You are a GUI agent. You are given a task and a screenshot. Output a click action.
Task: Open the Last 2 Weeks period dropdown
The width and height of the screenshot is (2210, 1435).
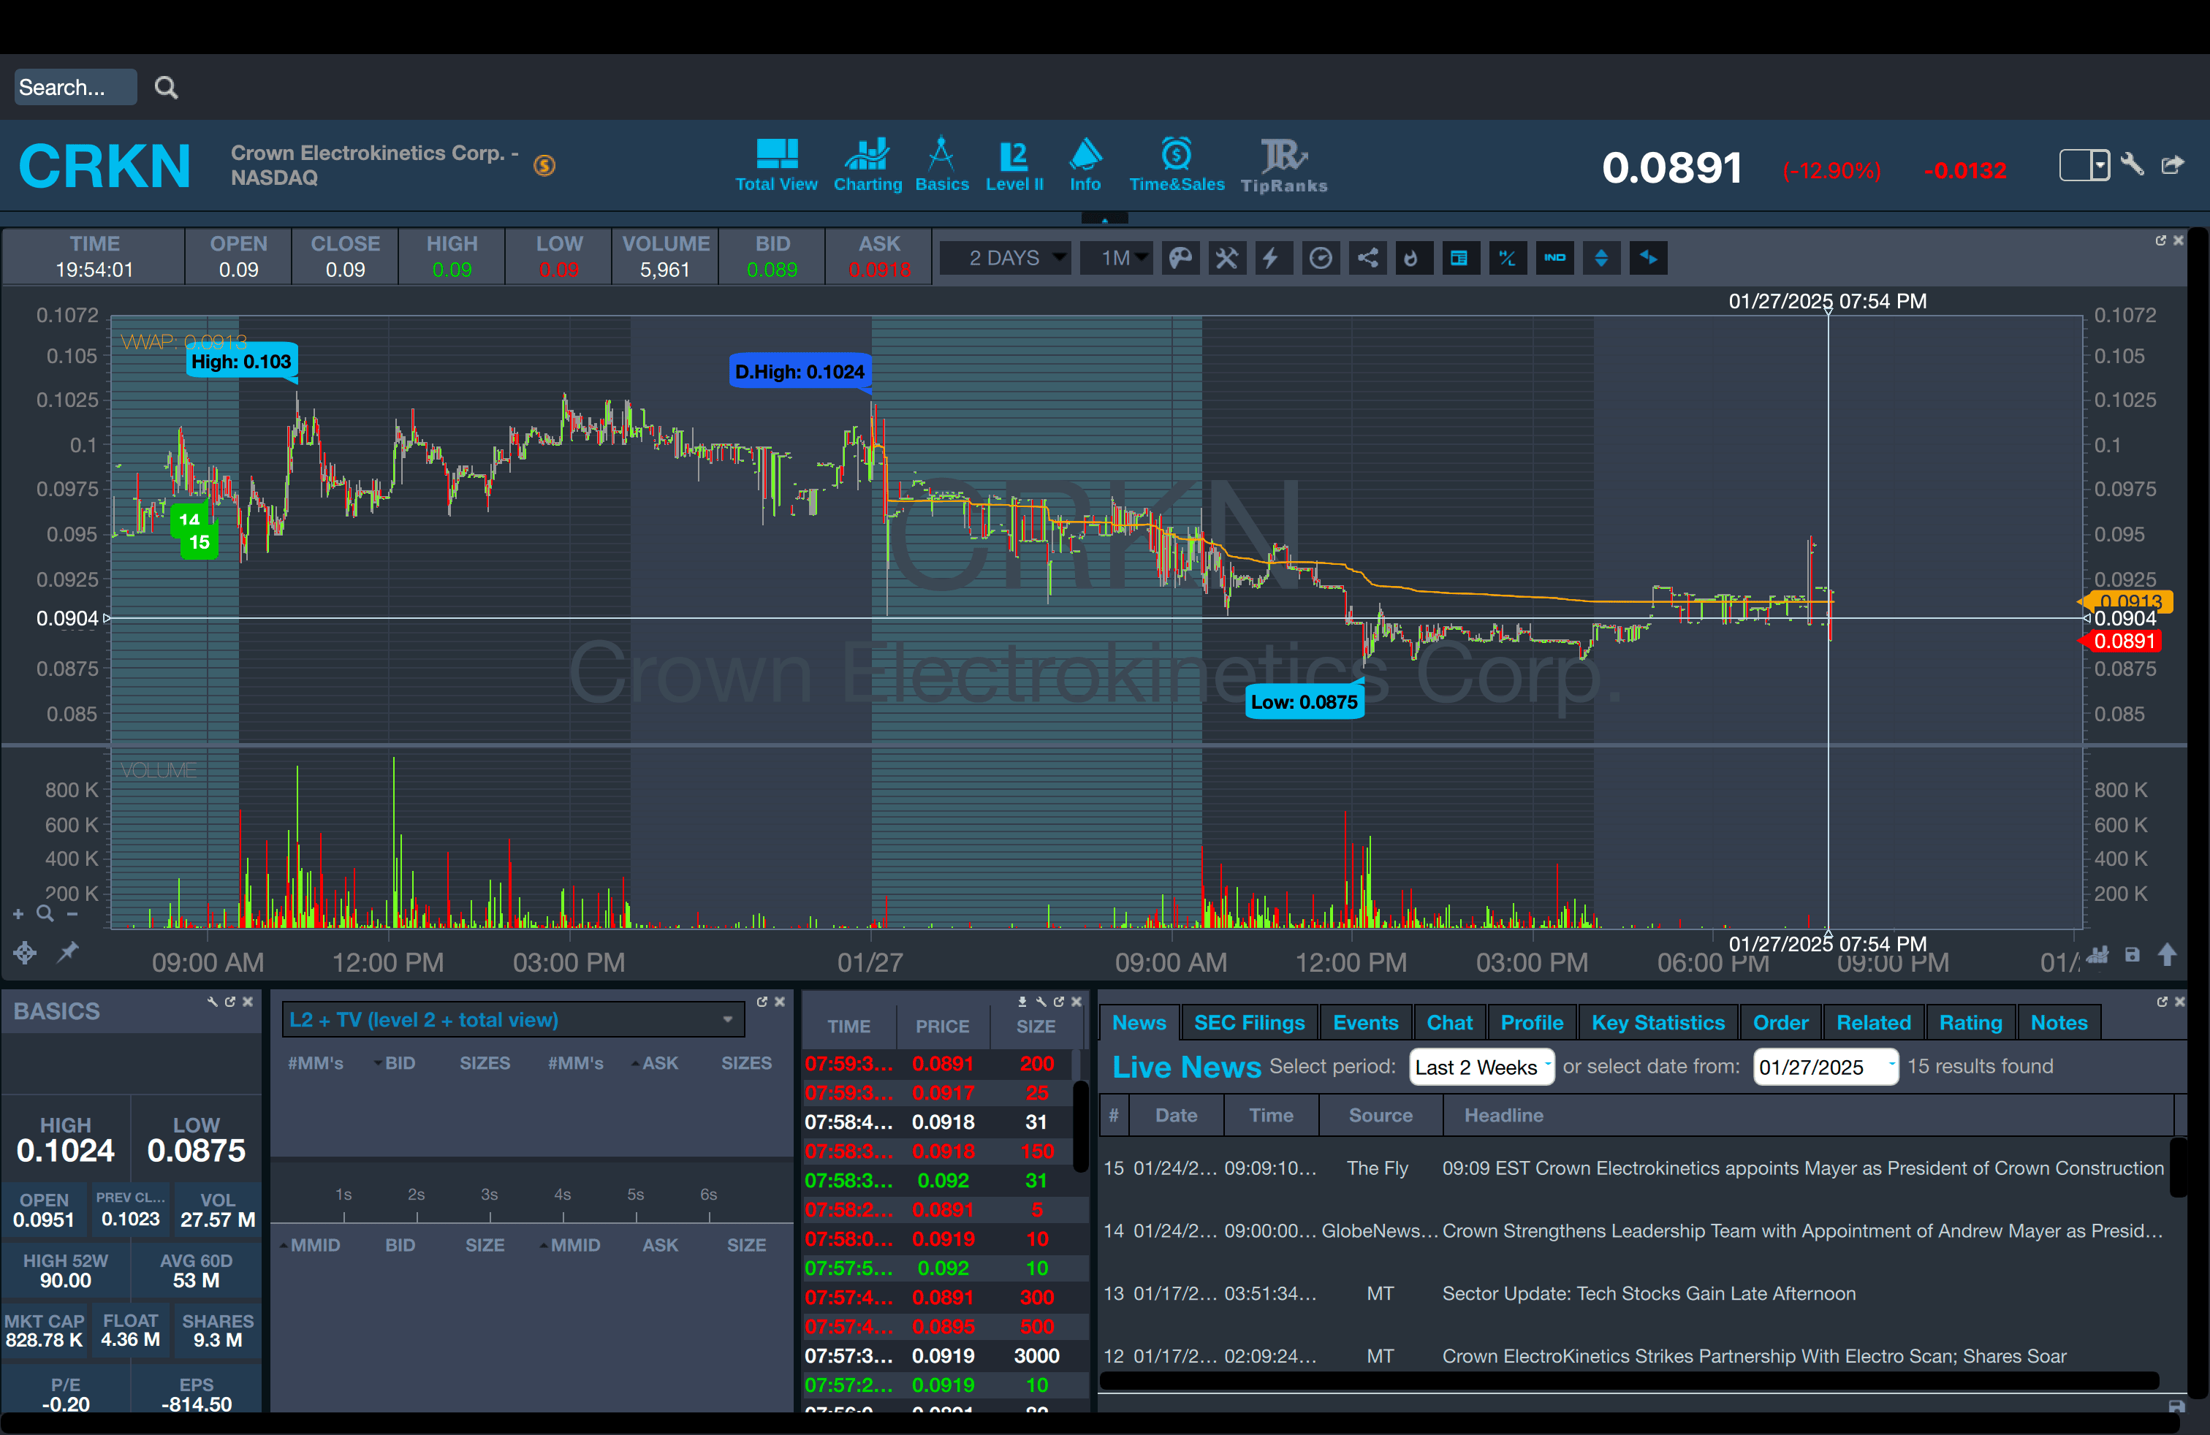click(1481, 1067)
